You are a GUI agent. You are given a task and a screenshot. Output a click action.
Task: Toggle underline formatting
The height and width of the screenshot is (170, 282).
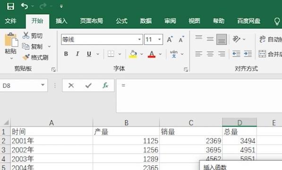(x=89, y=54)
